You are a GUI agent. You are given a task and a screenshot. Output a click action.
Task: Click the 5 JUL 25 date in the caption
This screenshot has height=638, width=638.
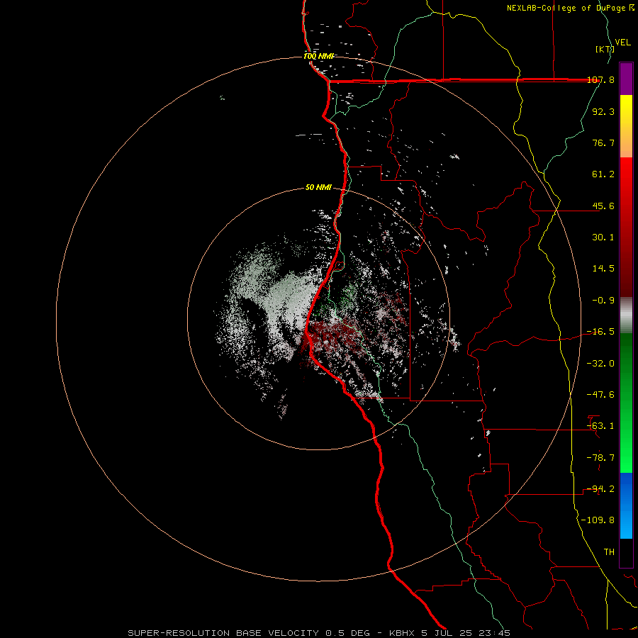coord(447,633)
